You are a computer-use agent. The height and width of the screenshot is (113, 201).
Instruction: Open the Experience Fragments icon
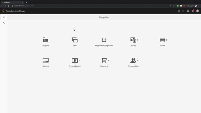(x=104, y=40)
